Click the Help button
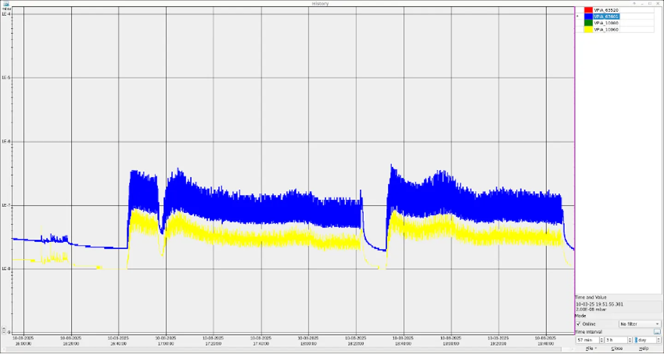The width and height of the screenshot is (664, 354). point(644,348)
